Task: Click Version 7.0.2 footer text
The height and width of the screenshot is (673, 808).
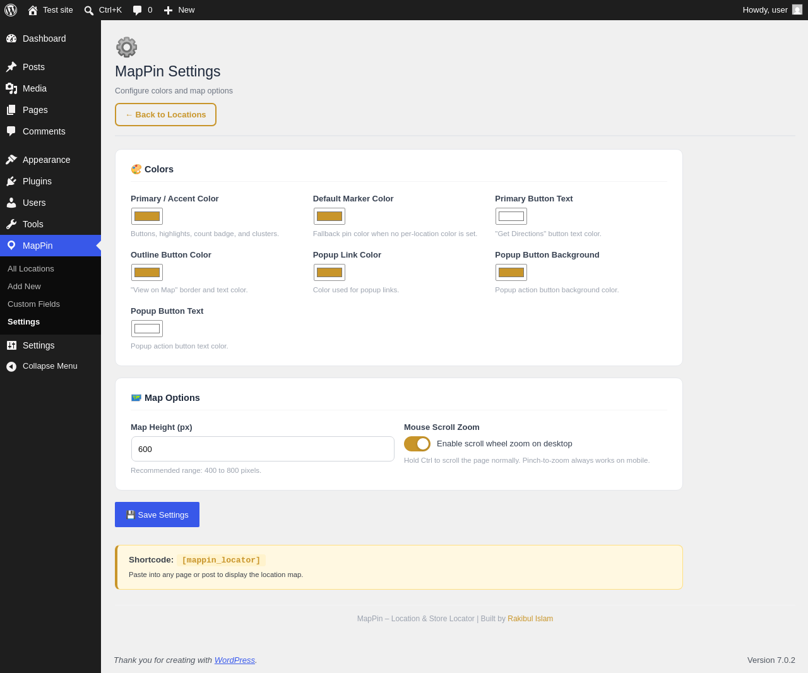Action: pyautogui.click(x=771, y=660)
